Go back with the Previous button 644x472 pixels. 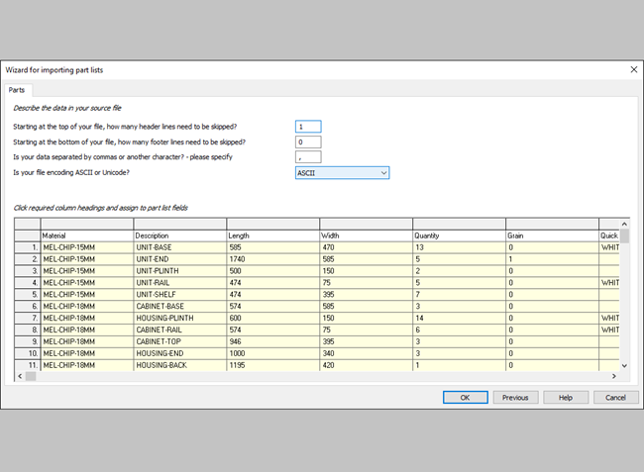(x=514, y=397)
